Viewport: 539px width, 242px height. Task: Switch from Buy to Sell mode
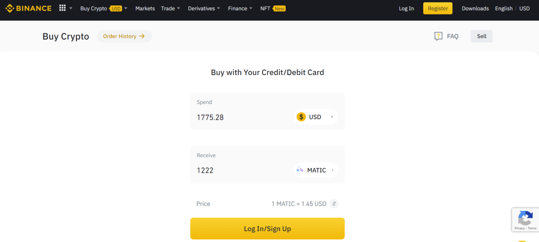482,36
